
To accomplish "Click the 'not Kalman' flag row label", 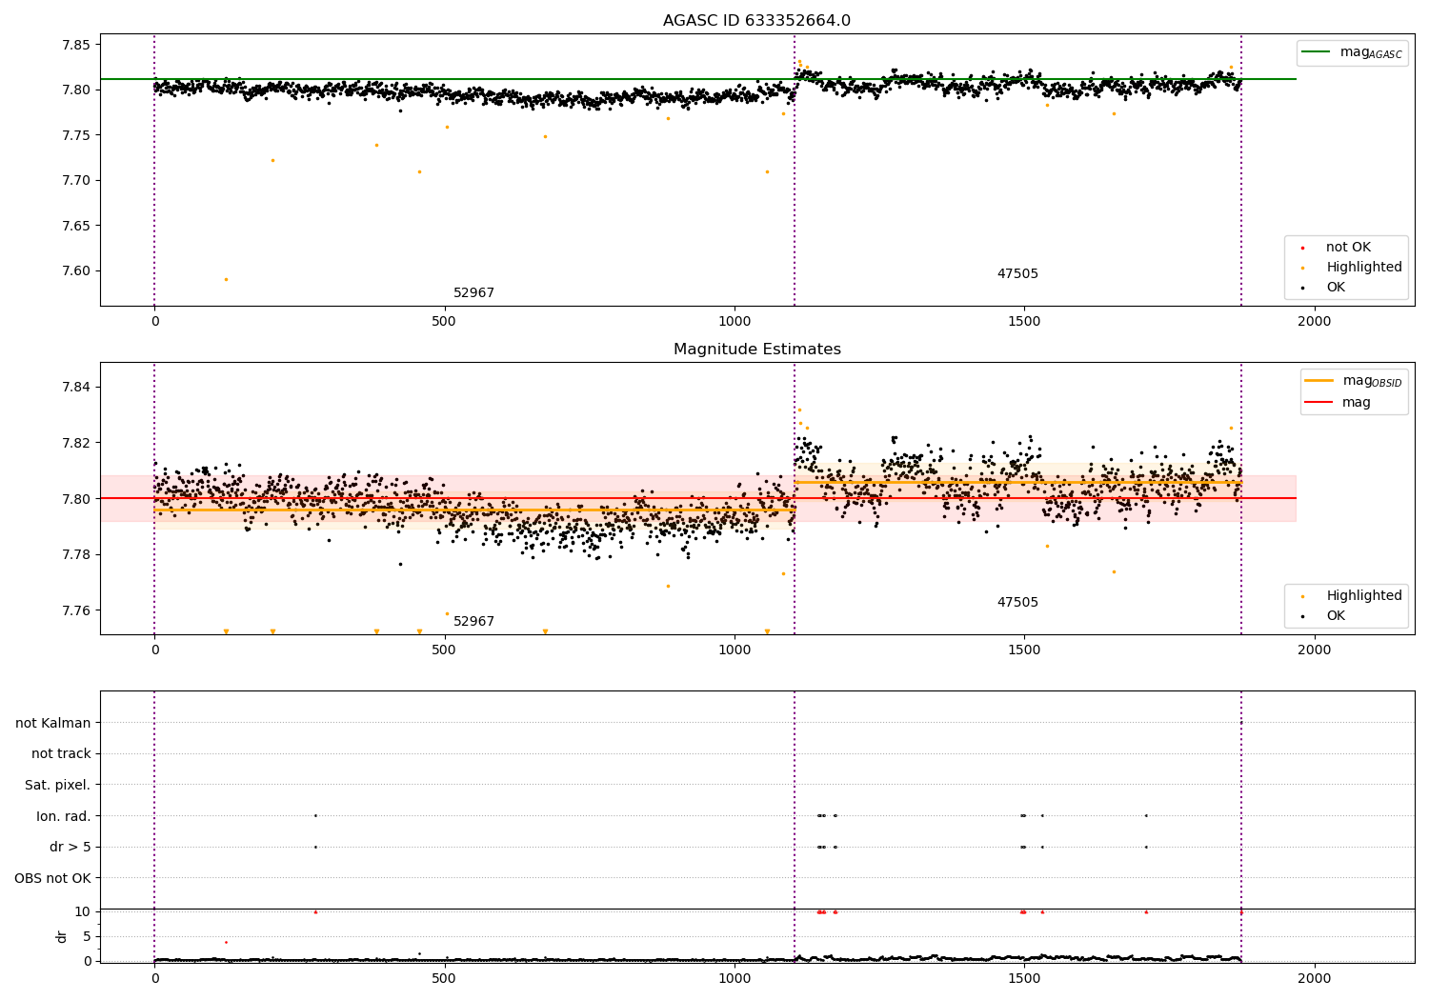I will 53,723.
